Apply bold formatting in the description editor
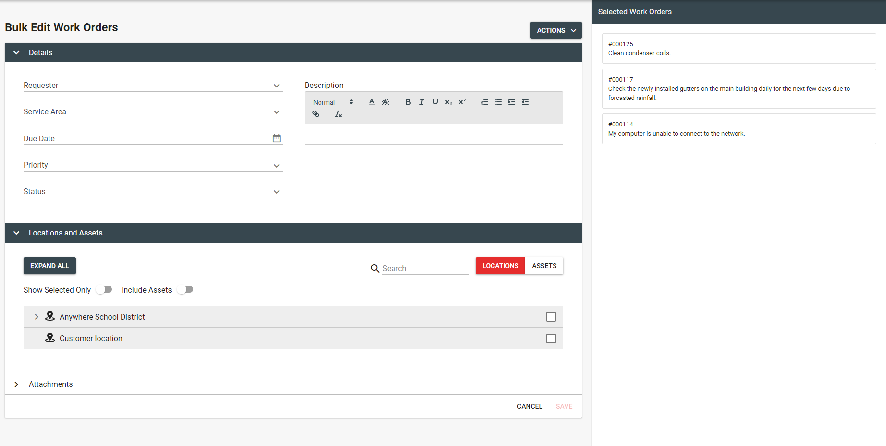The width and height of the screenshot is (886, 446). coord(408,102)
